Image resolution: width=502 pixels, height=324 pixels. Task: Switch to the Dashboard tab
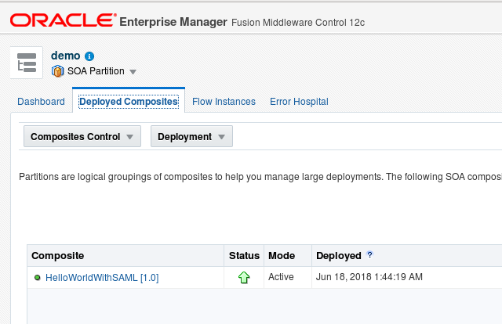coord(41,102)
